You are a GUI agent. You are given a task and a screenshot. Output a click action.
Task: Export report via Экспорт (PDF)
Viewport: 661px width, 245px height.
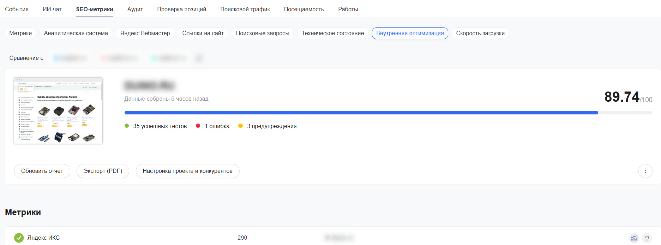click(103, 171)
